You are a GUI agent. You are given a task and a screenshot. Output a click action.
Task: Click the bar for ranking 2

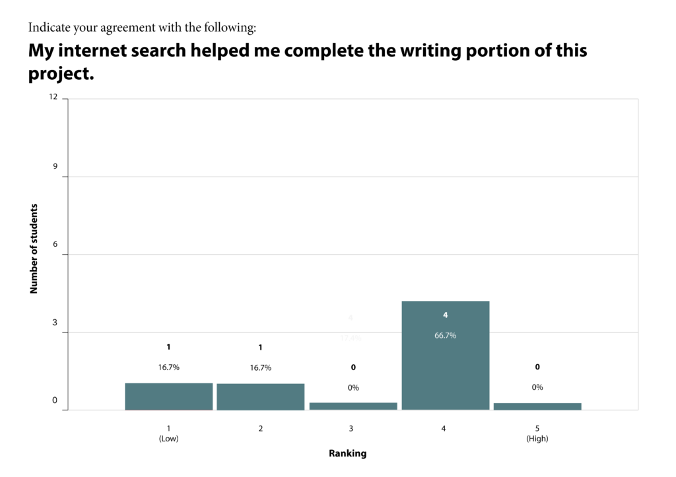click(x=260, y=397)
